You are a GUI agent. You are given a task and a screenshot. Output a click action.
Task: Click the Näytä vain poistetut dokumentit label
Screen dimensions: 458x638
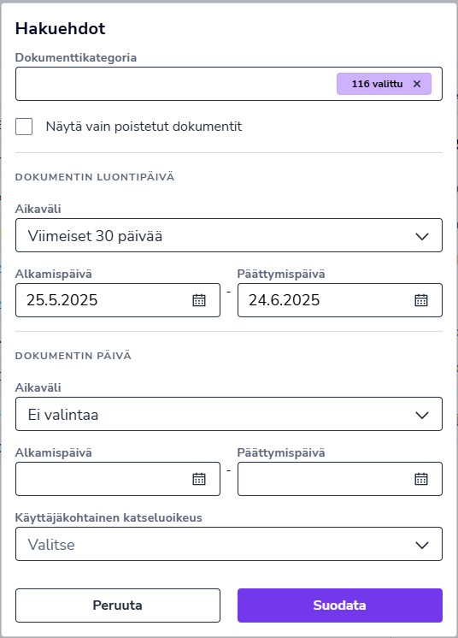coord(144,127)
